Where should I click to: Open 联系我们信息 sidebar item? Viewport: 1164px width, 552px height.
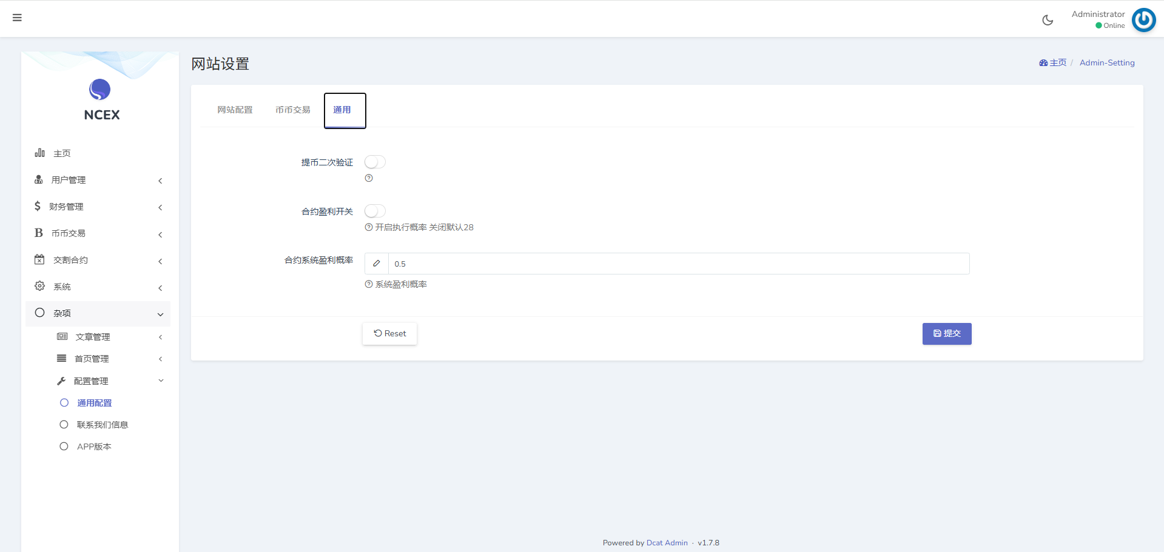pos(103,425)
